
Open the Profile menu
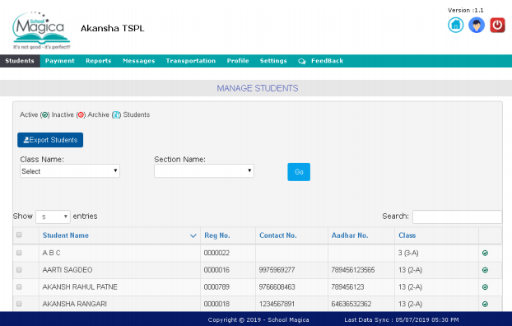(x=238, y=61)
